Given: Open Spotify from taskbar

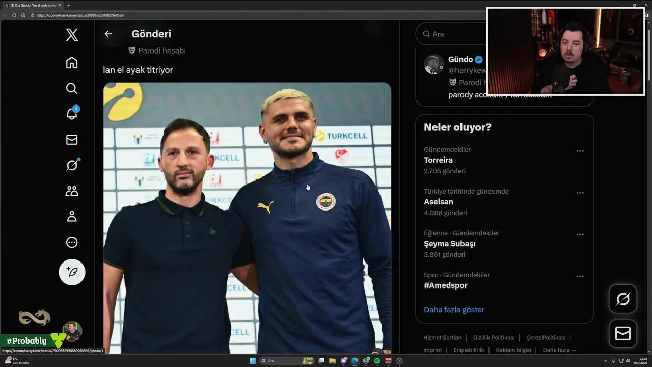Looking at the screenshot, I should click(377, 361).
